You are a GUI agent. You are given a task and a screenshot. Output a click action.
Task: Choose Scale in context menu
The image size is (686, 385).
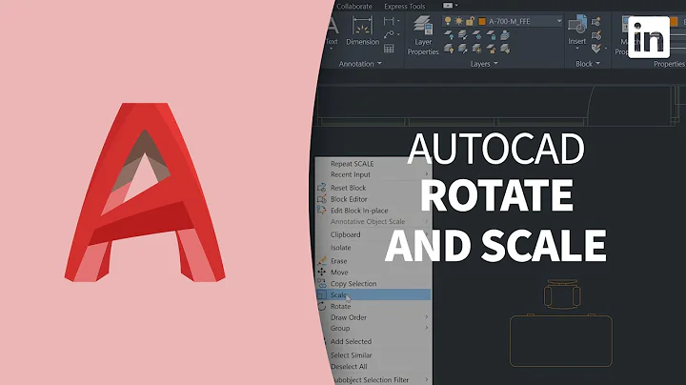point(373,294)
